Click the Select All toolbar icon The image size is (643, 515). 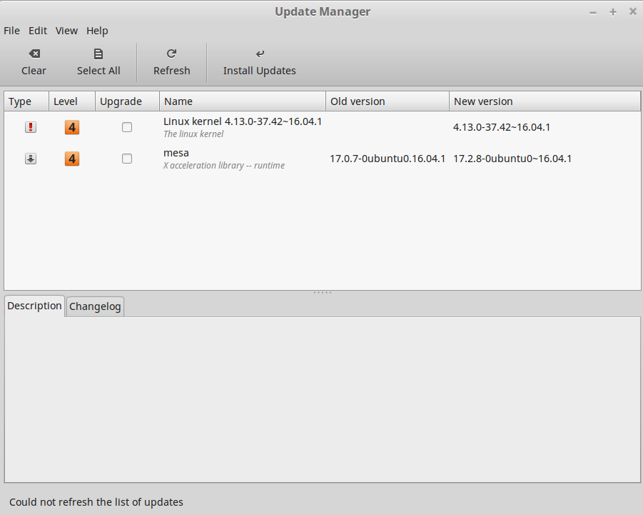point(98,54)
